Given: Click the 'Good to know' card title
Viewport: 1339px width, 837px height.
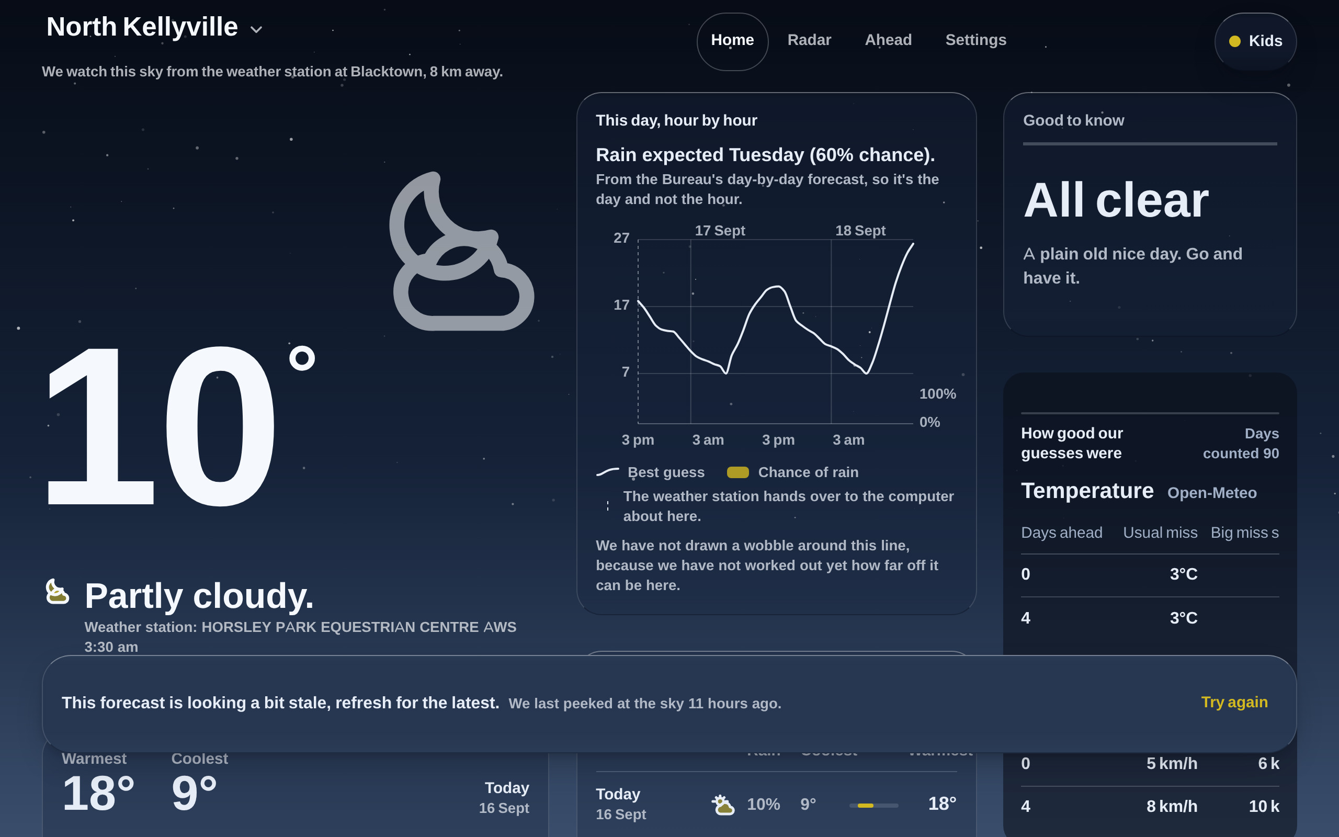Looking at the screenshot, I should 1073,120.
